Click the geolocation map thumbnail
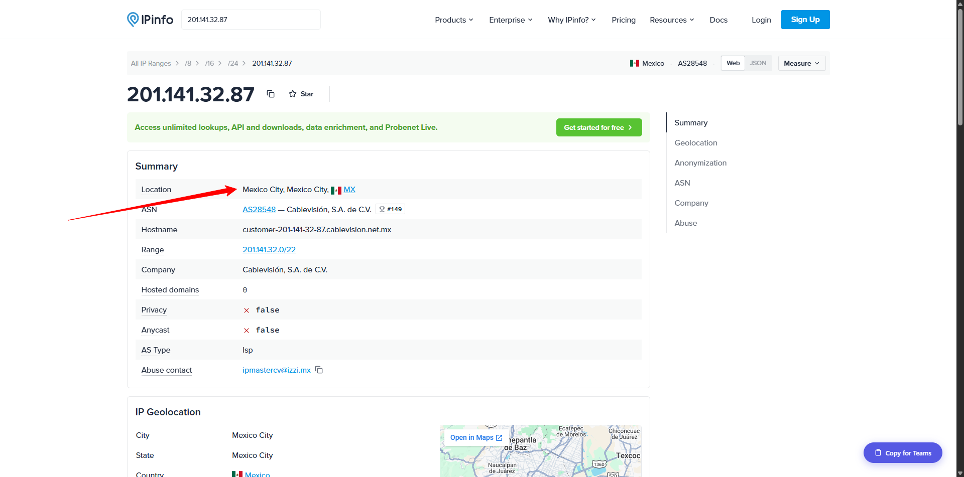Screen dimensions: 964x477 coord(541,451)
